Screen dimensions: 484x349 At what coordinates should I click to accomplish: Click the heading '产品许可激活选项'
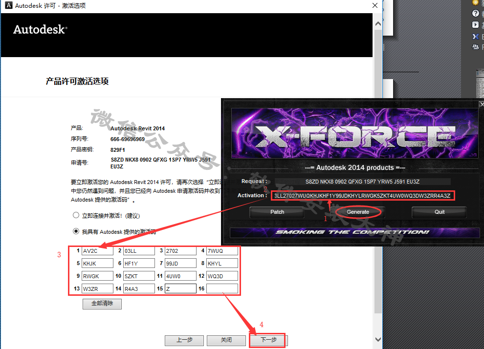(77, 81)
